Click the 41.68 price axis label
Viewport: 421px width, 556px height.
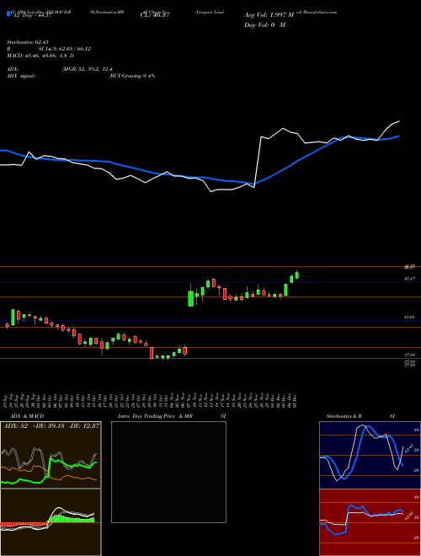click(x=410, y=318)
